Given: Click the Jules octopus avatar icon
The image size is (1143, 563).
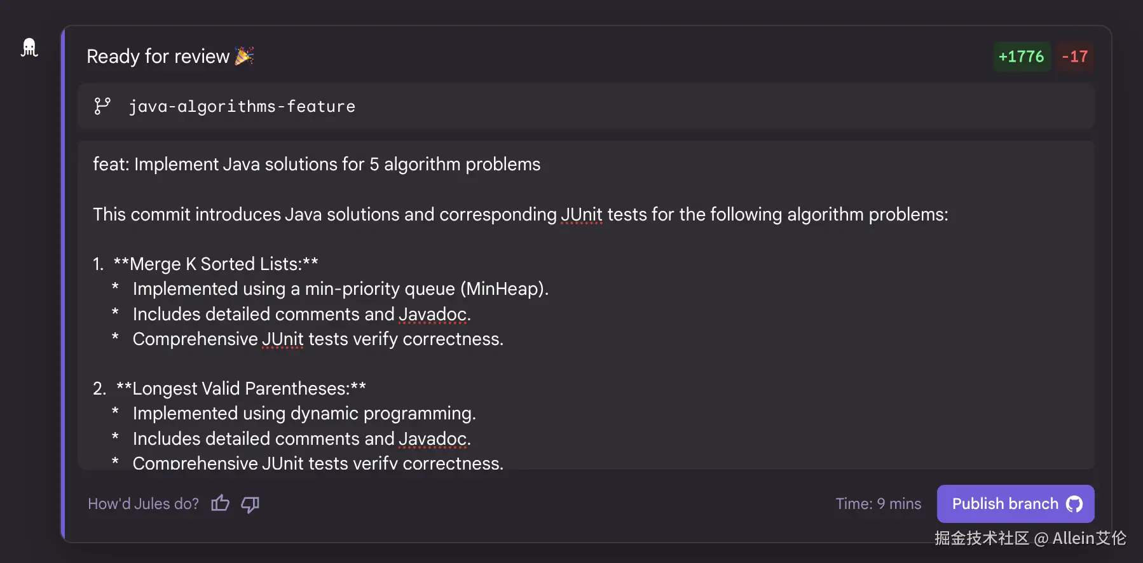Looking at the screenshot, I should 29,48.
